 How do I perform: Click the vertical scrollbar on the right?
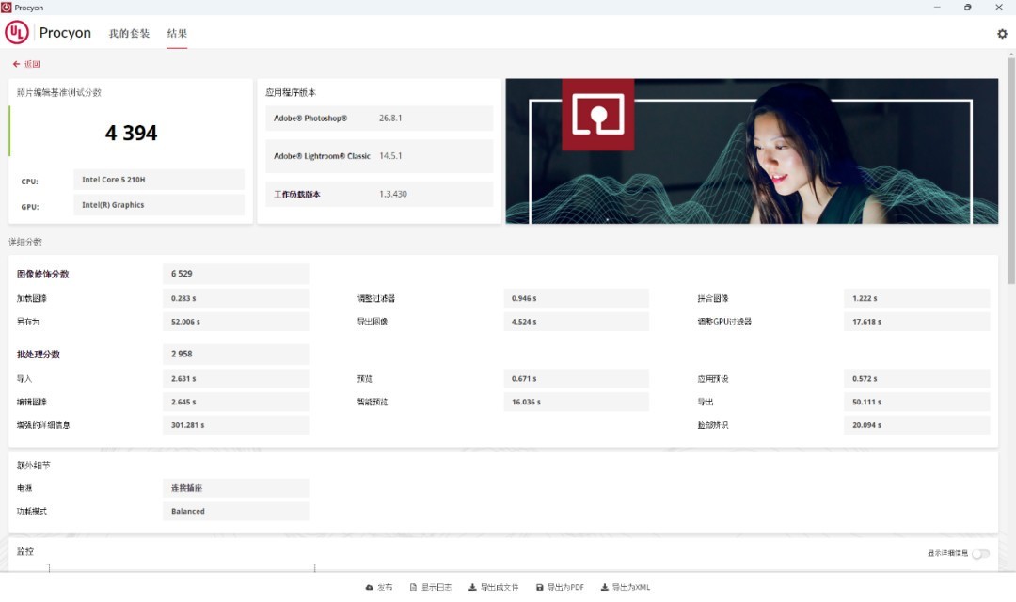[x=1011, y=188]
